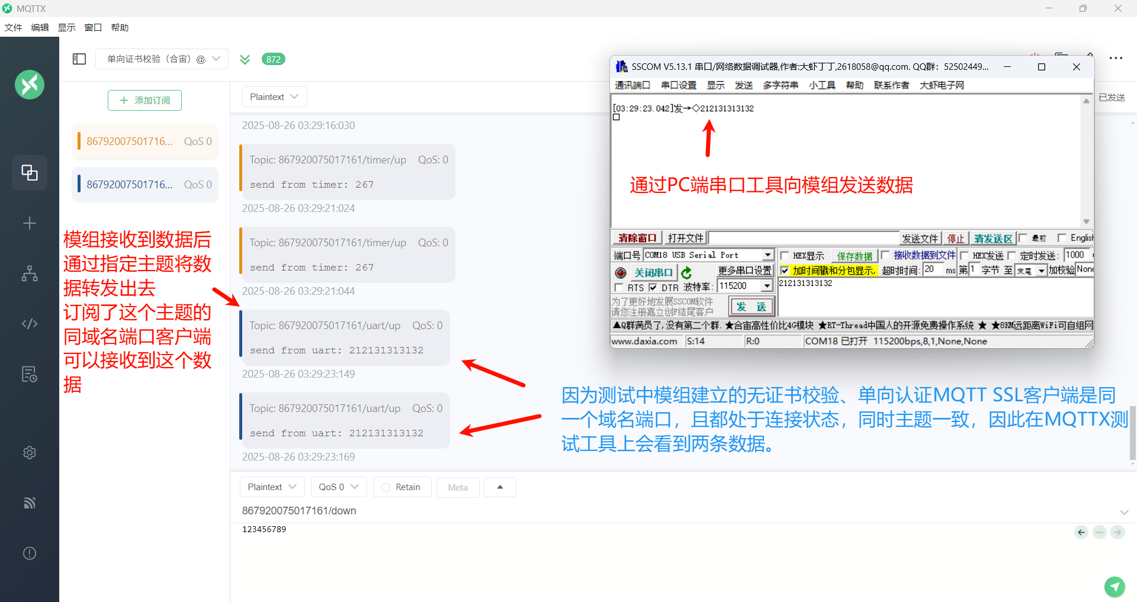
Task: Enable HEX发送 checkbox in SSCOM
Action: 964,256
